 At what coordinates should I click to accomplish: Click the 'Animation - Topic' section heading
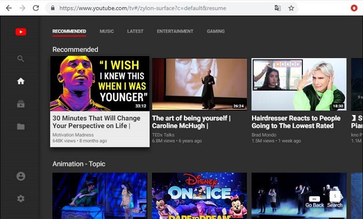click(x=79, y=164)
